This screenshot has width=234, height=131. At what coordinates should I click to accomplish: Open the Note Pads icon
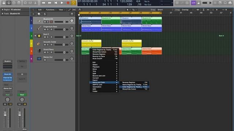tap(220, 3)
